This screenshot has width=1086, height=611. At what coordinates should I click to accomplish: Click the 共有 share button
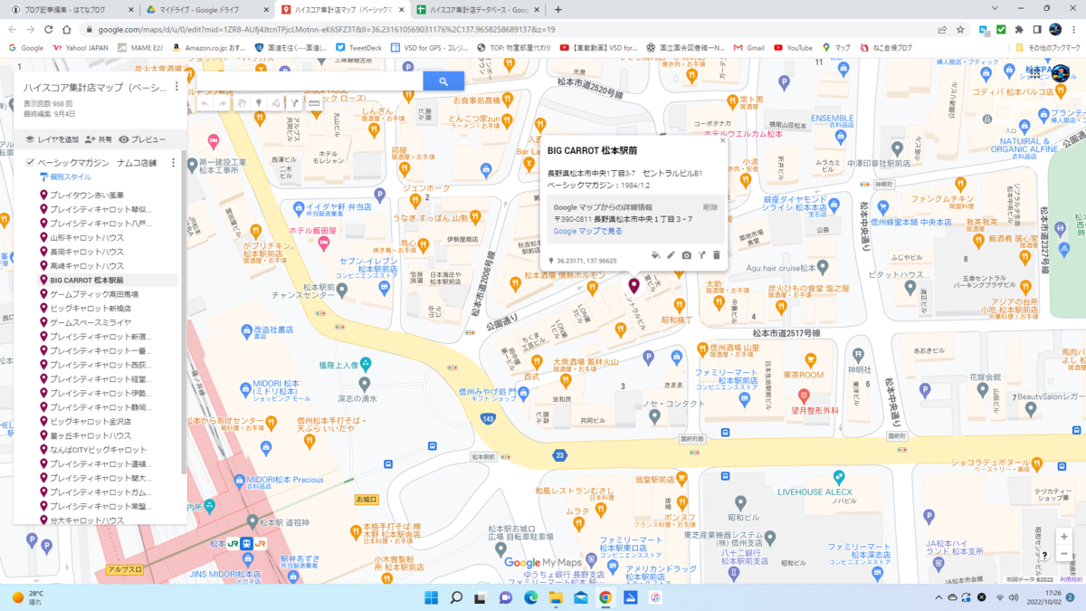coord(98,139)
